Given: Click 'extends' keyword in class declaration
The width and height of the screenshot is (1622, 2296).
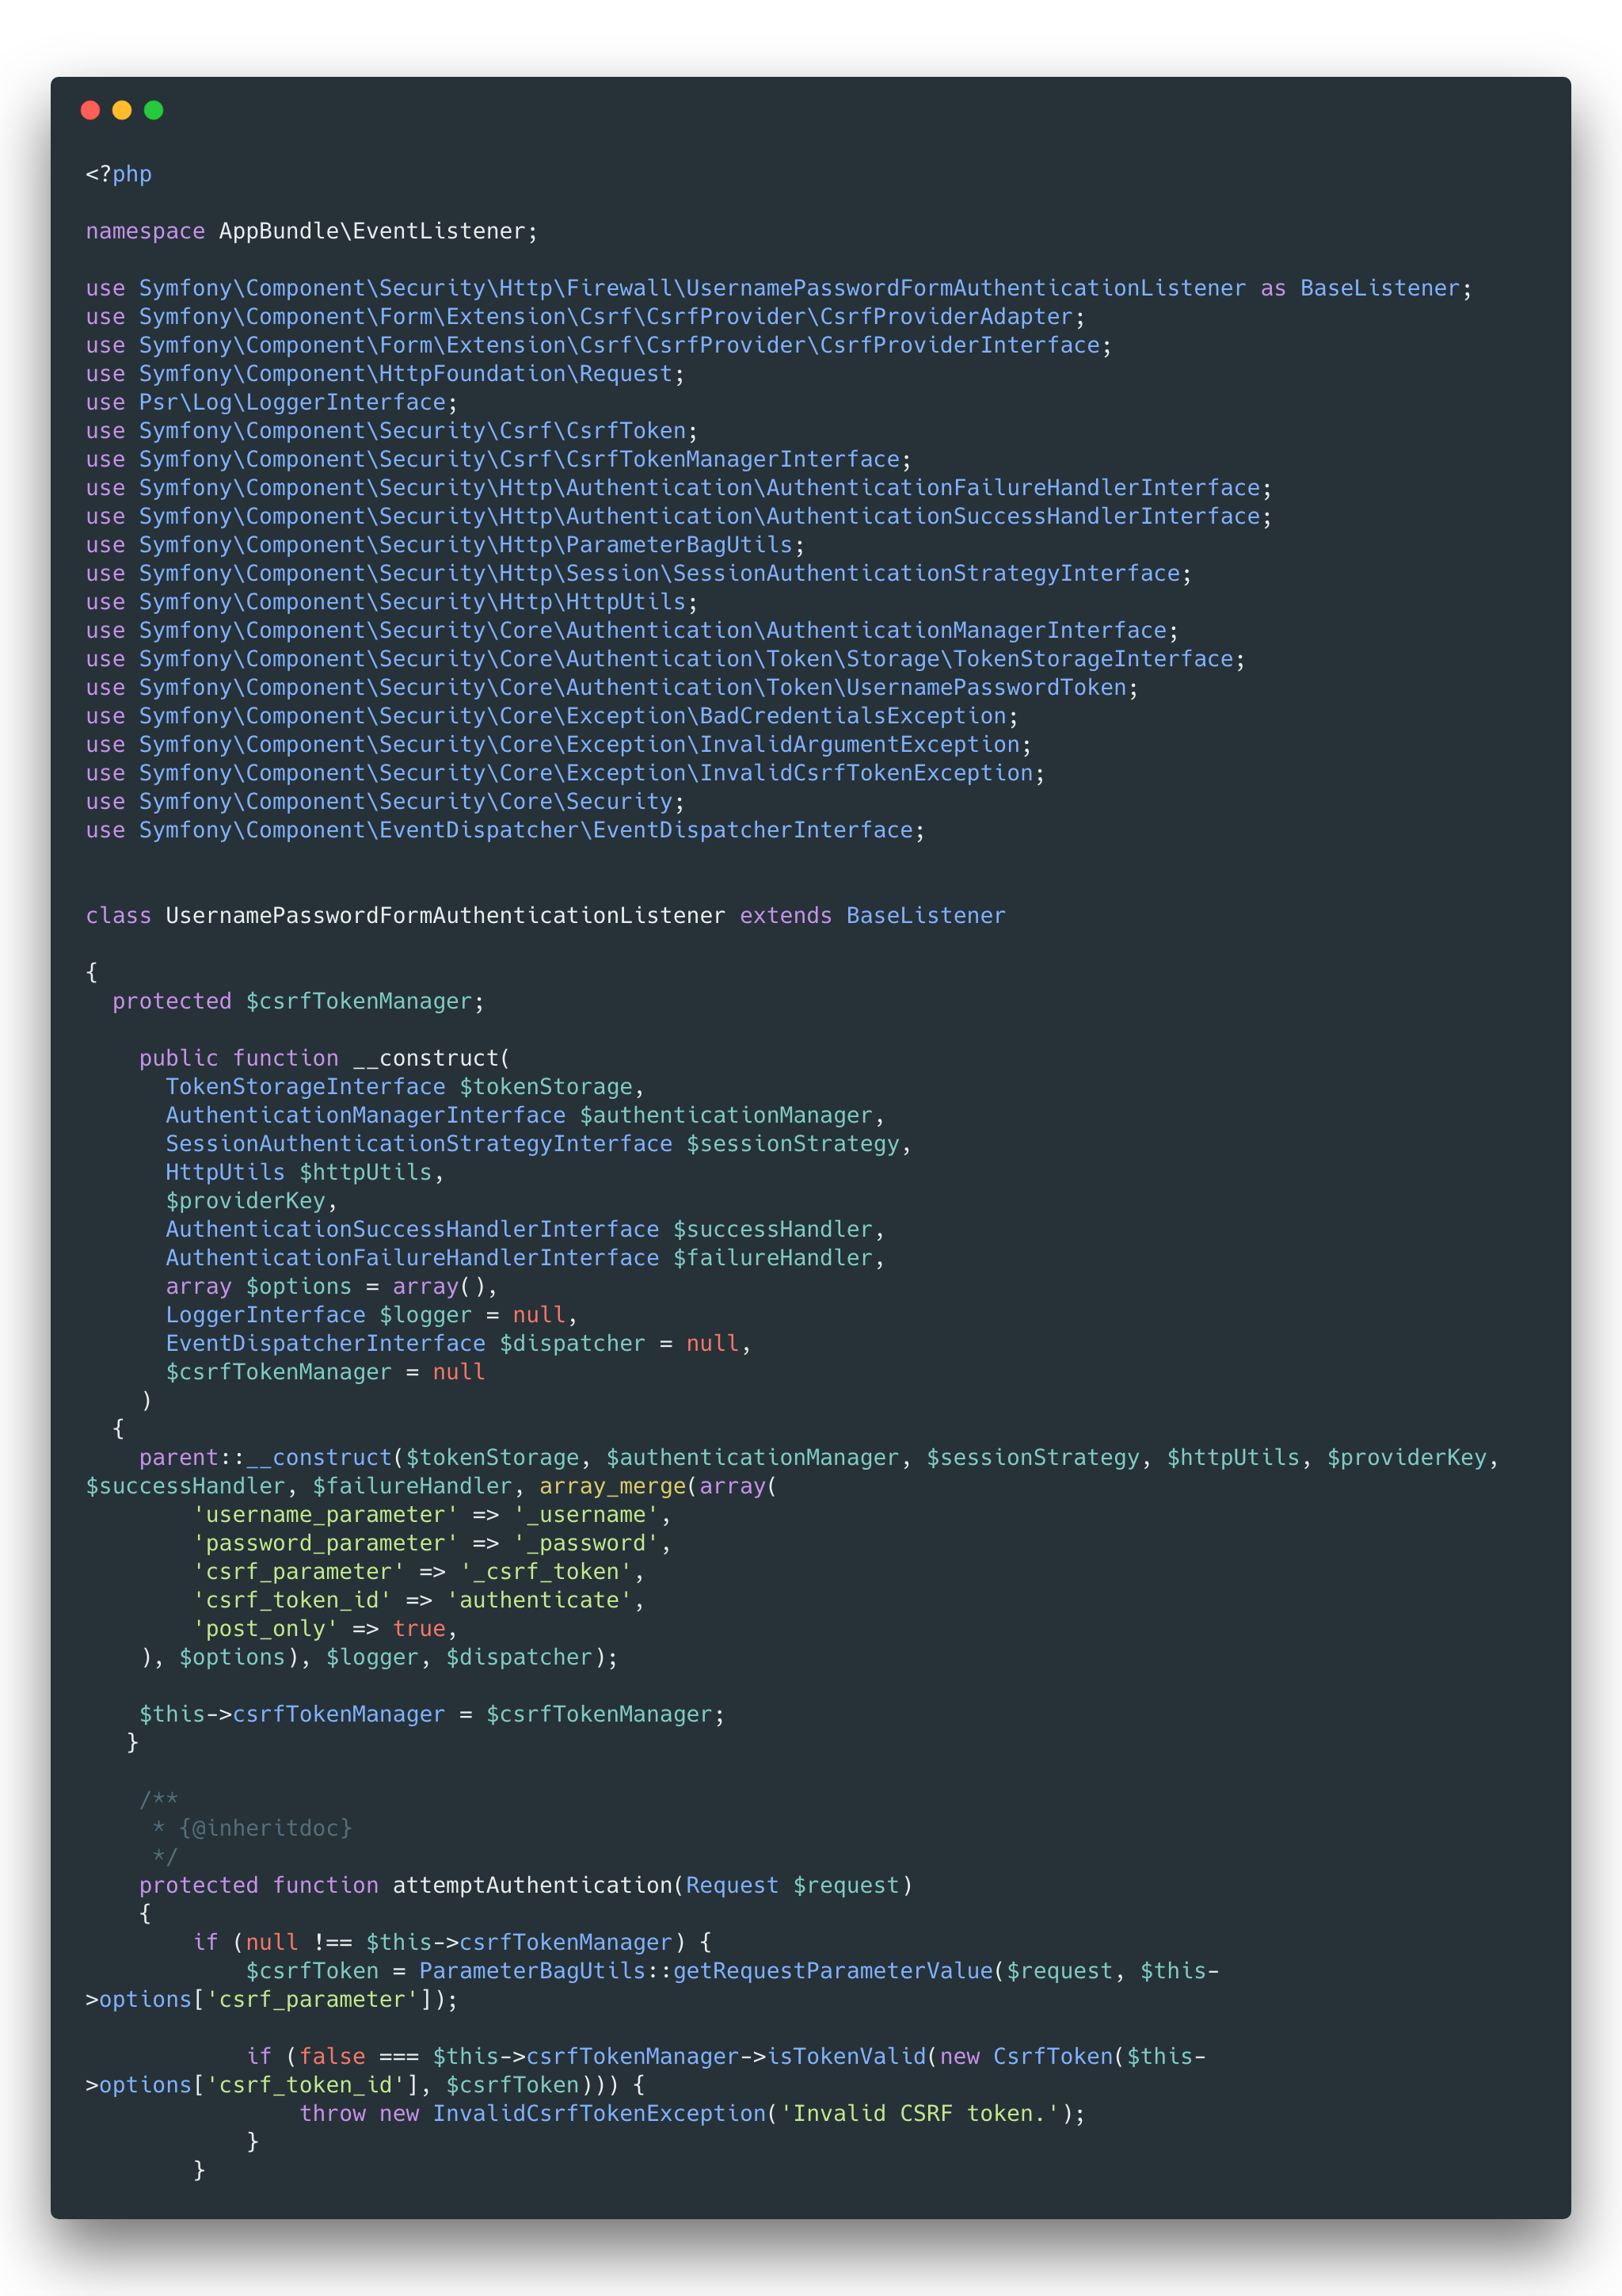Looking at the screenshot, I should point(786,916).
